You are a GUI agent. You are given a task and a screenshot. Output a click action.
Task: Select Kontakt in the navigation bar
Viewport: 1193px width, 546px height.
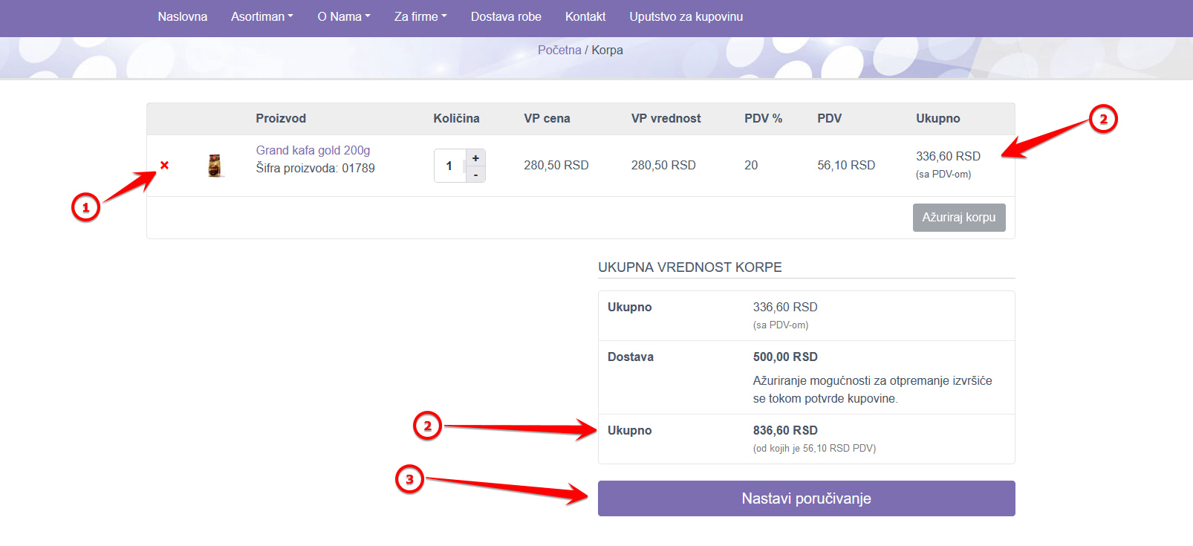click(x=585, y=16)
